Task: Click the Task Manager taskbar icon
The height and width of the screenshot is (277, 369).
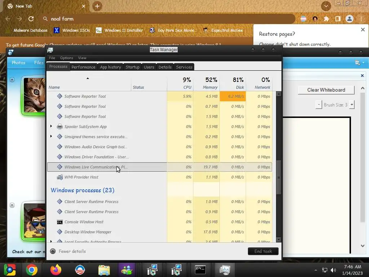Action: point(225,270)
